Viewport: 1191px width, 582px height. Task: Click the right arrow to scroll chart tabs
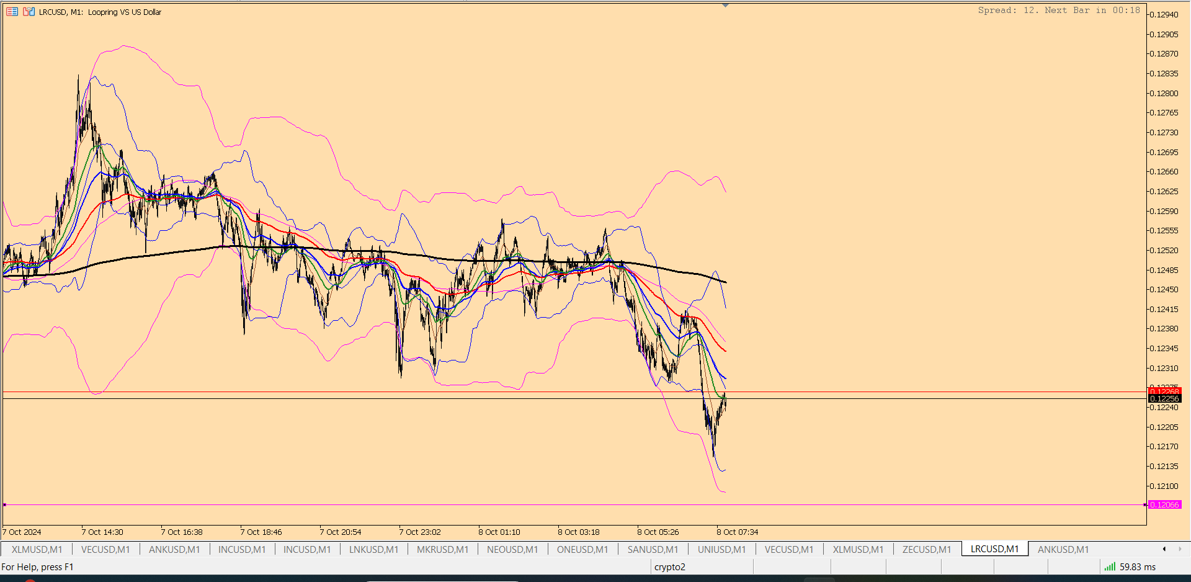[1180, 549]
